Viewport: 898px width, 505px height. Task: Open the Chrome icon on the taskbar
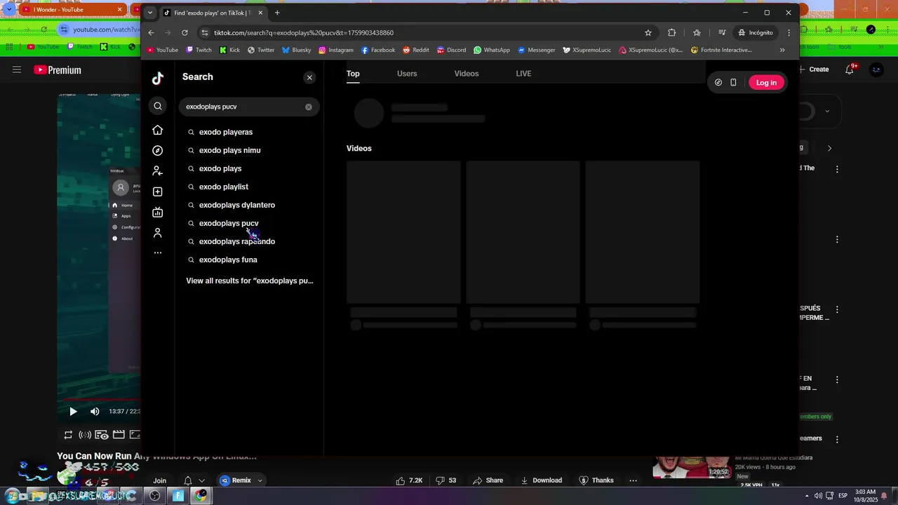[x=201, y=496]
